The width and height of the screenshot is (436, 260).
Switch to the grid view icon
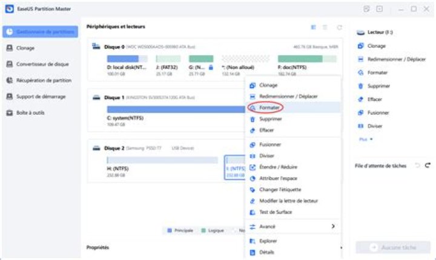click(x=314, y=27)
